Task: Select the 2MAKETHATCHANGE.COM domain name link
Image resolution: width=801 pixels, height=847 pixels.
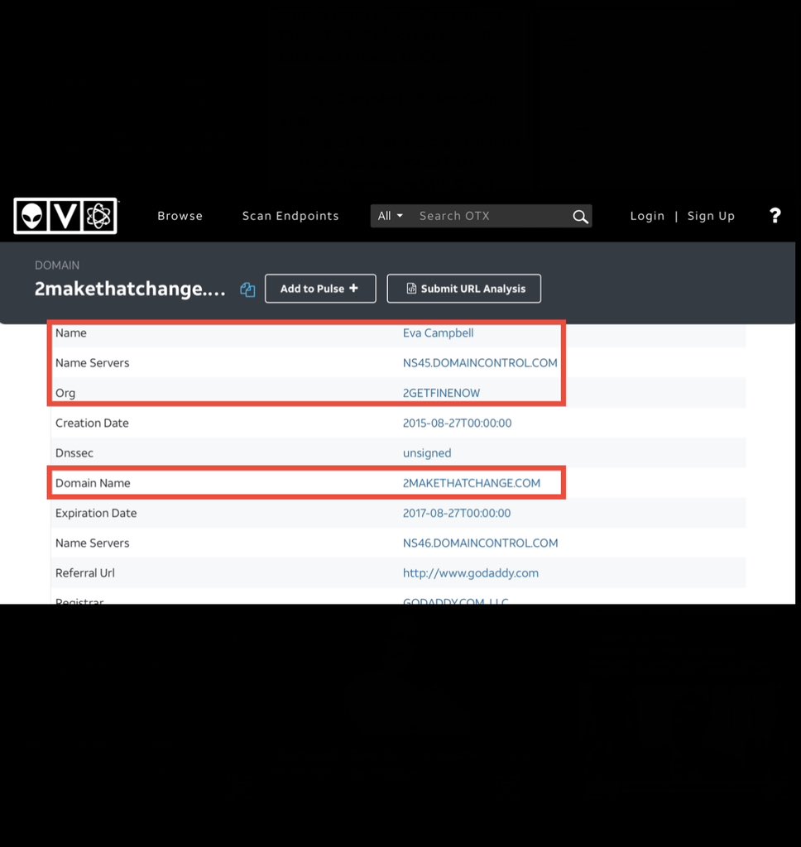Action: (471, 483)
